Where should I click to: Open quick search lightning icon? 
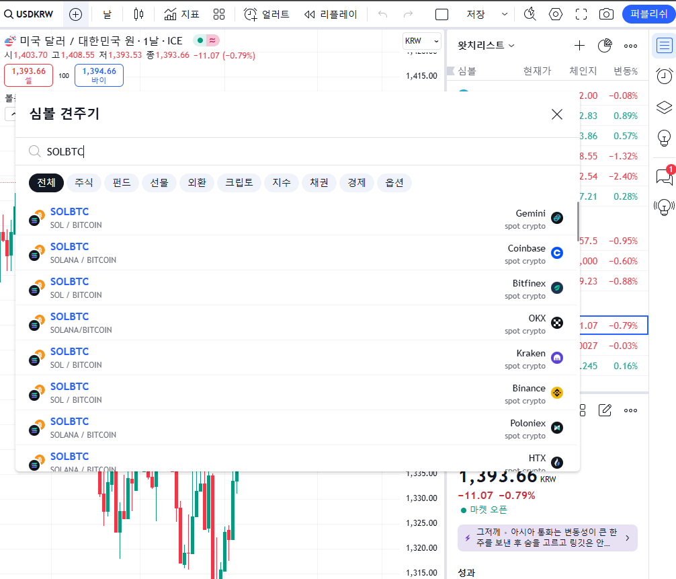point(530,15)
